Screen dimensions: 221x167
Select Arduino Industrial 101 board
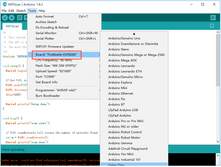[x=134, y=160]
